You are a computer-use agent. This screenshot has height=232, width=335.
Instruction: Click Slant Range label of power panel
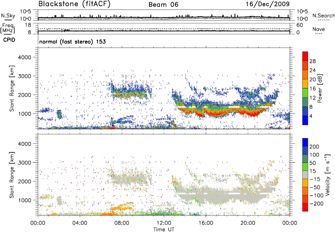coord(12,88)
